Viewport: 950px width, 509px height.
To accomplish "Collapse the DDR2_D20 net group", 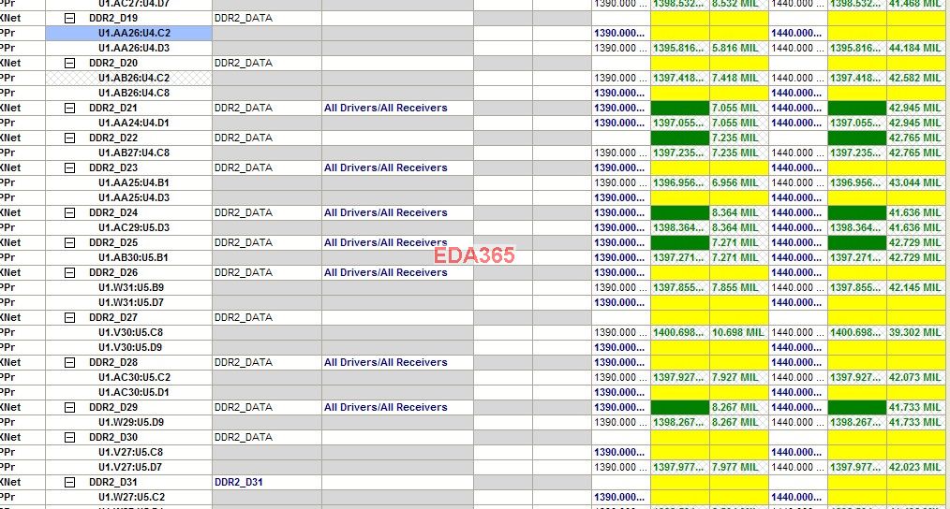I will [69, 63].
